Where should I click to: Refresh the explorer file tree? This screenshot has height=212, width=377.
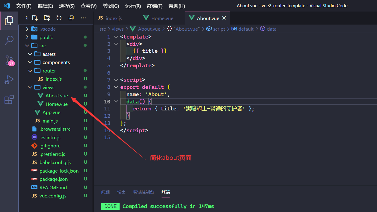pos(59,18)
